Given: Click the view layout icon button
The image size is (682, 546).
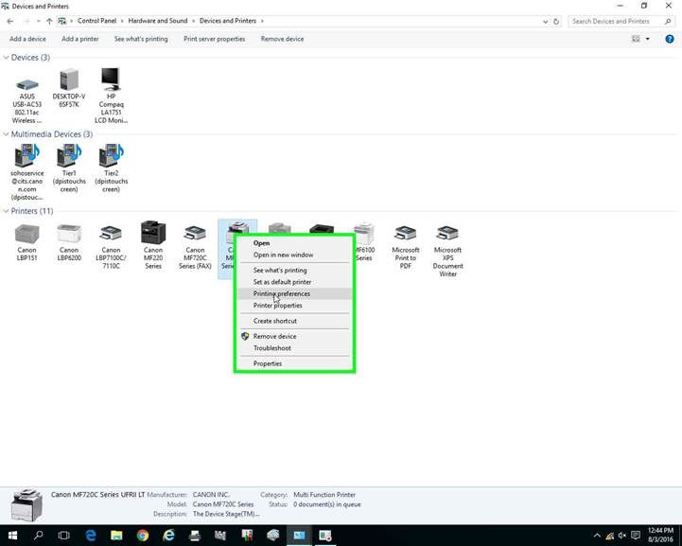Looking at the screenshot, I should [636, 39].
